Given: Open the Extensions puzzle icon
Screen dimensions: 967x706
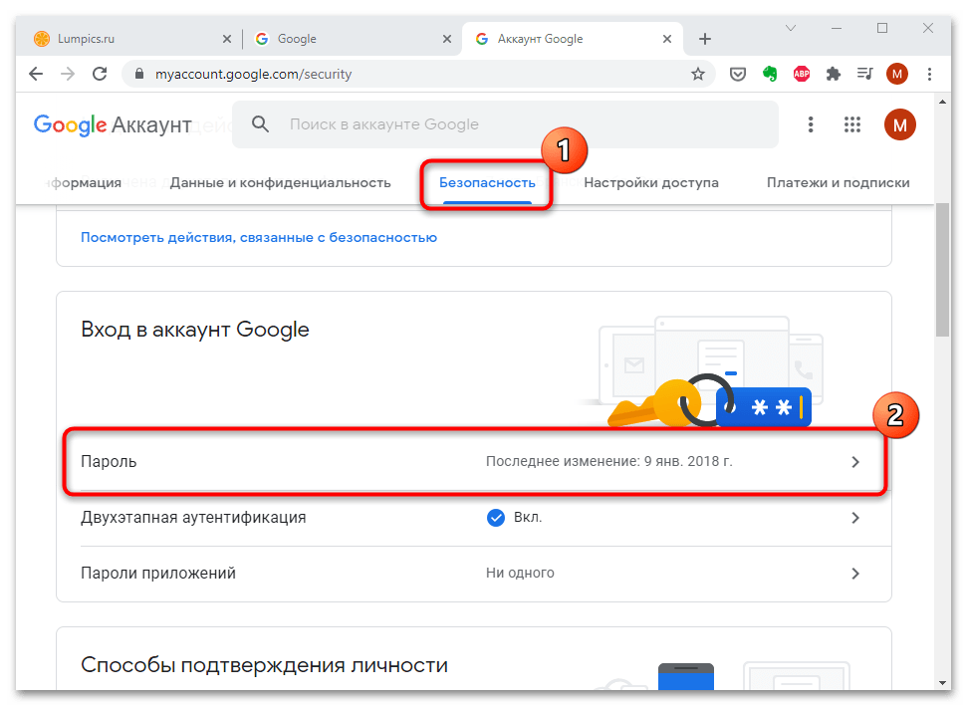Looking at the screenshot, I should tap(834, 74).
